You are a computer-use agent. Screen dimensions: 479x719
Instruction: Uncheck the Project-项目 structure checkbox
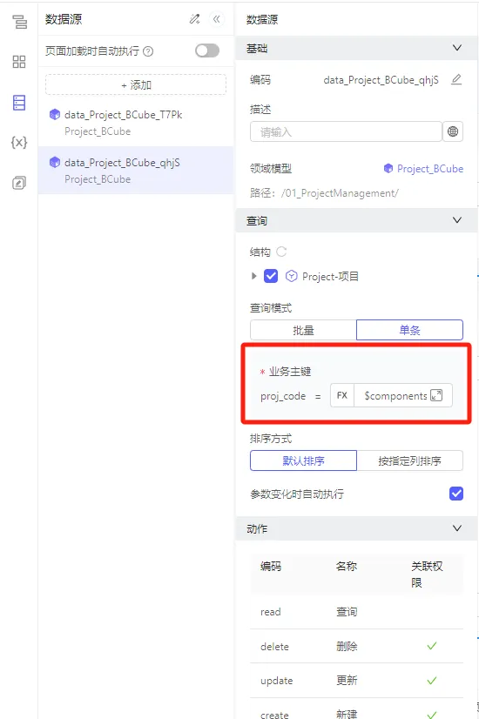(271, 276)
